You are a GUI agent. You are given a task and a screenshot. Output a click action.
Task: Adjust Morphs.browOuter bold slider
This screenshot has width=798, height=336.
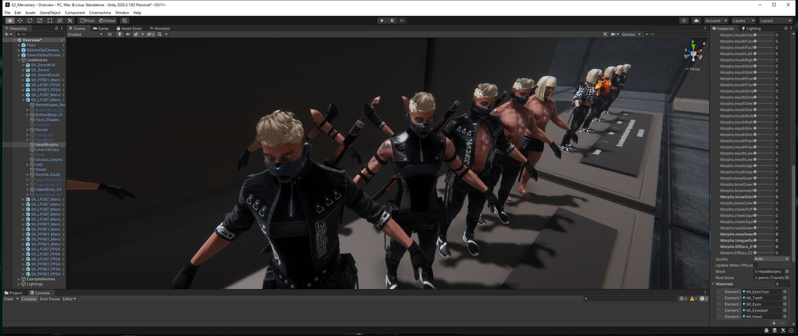click(x=764, y=197)
